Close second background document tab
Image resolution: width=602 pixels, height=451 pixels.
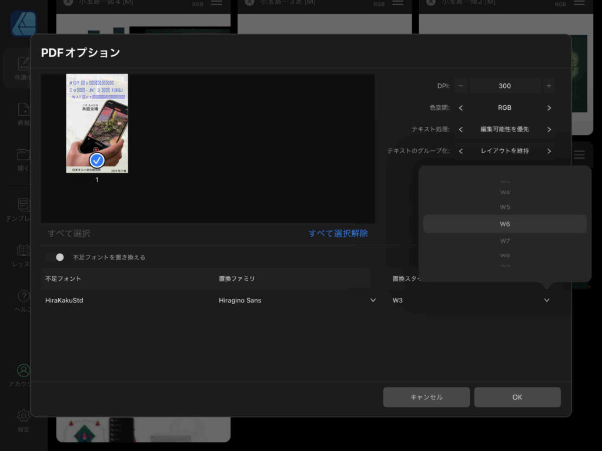click(249, 2)
